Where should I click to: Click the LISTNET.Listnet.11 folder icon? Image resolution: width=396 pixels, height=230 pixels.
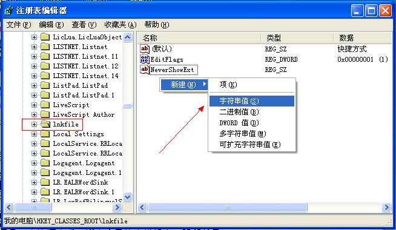tap(45, 56)
